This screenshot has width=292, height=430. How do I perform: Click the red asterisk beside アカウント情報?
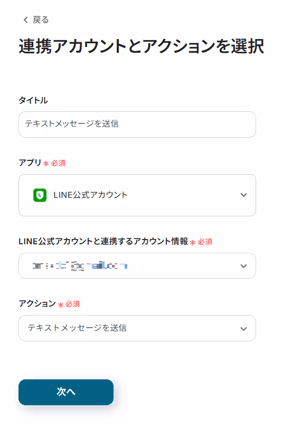pyautogui.click(x=193, y=242)
